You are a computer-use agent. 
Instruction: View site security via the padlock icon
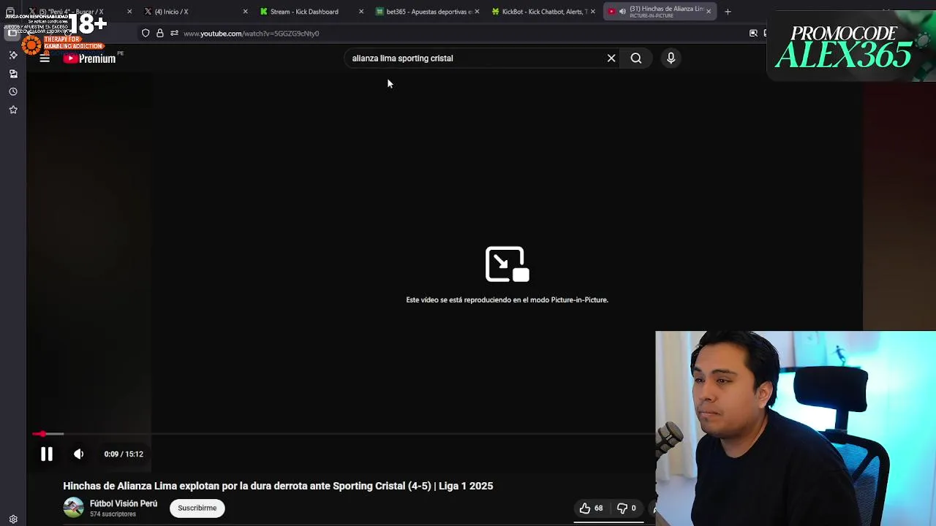(x=160, y=34)
